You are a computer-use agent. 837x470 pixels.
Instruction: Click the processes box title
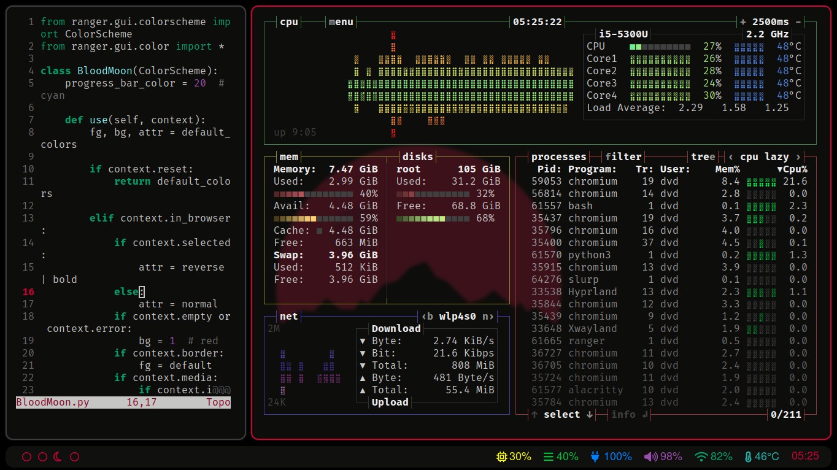(559, 156)
